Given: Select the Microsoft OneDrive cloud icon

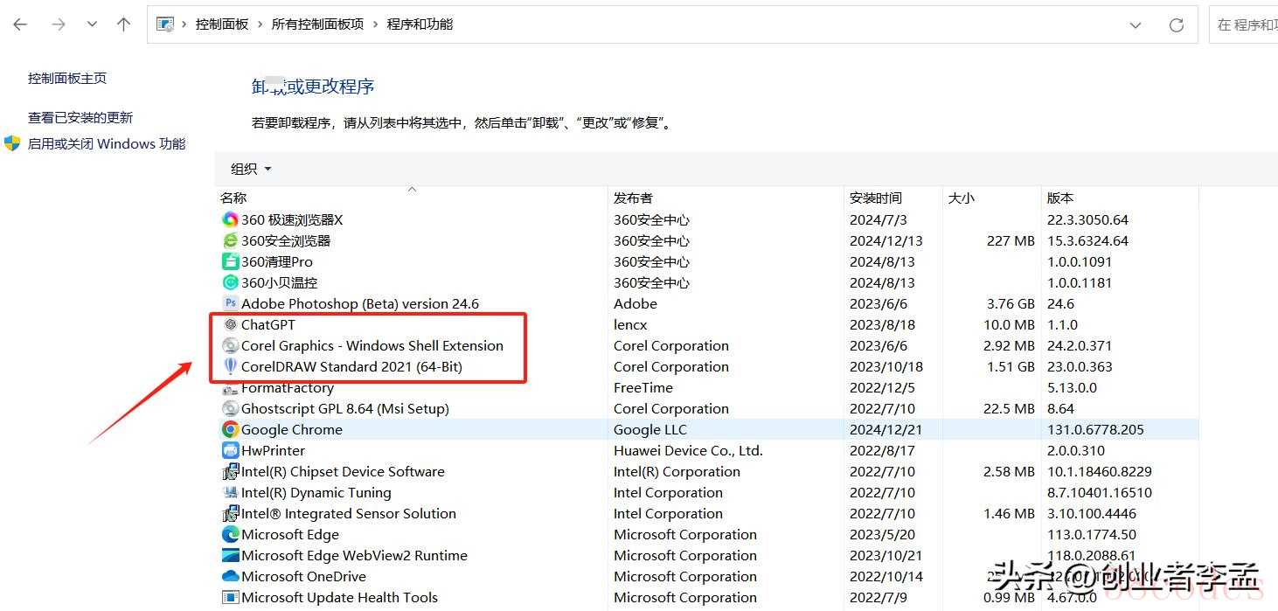Looking at the screenshot, I should pyautogui.click(x=230, y=576).
